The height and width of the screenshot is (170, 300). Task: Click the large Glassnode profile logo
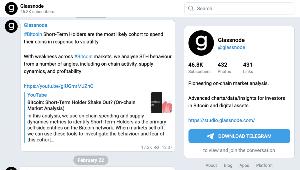[201, 43]
